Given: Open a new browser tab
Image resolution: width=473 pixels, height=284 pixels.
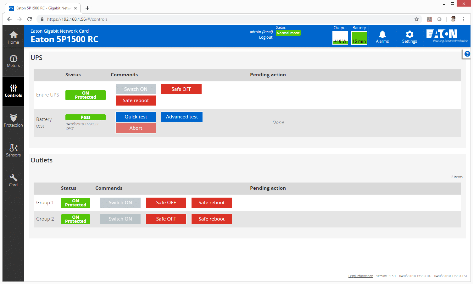Looking at the screenshot, I should (87, 8).
